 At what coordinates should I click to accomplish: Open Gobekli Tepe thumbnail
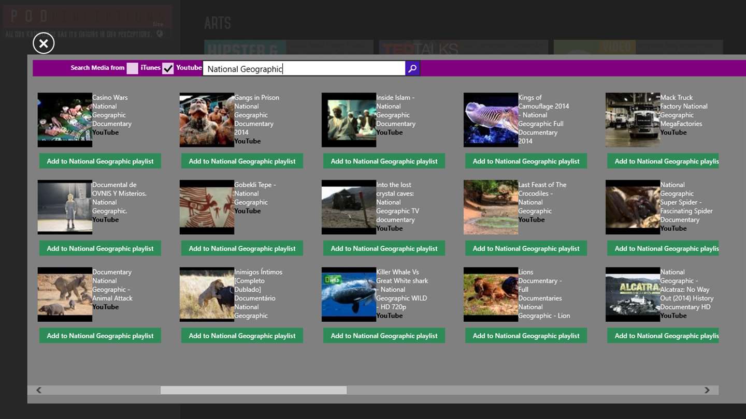(x=207, y=207)
